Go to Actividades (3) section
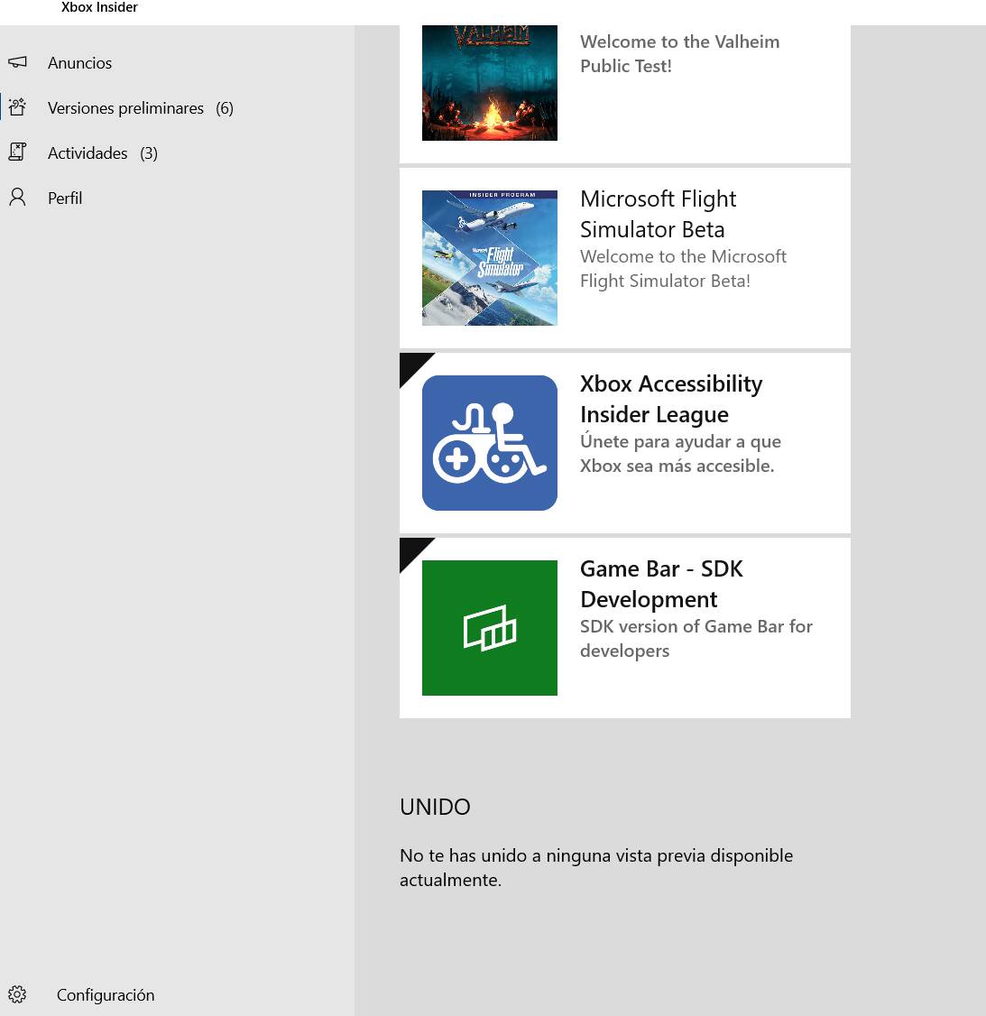This screenshot has width=986, height=1016. coord(102,153)
